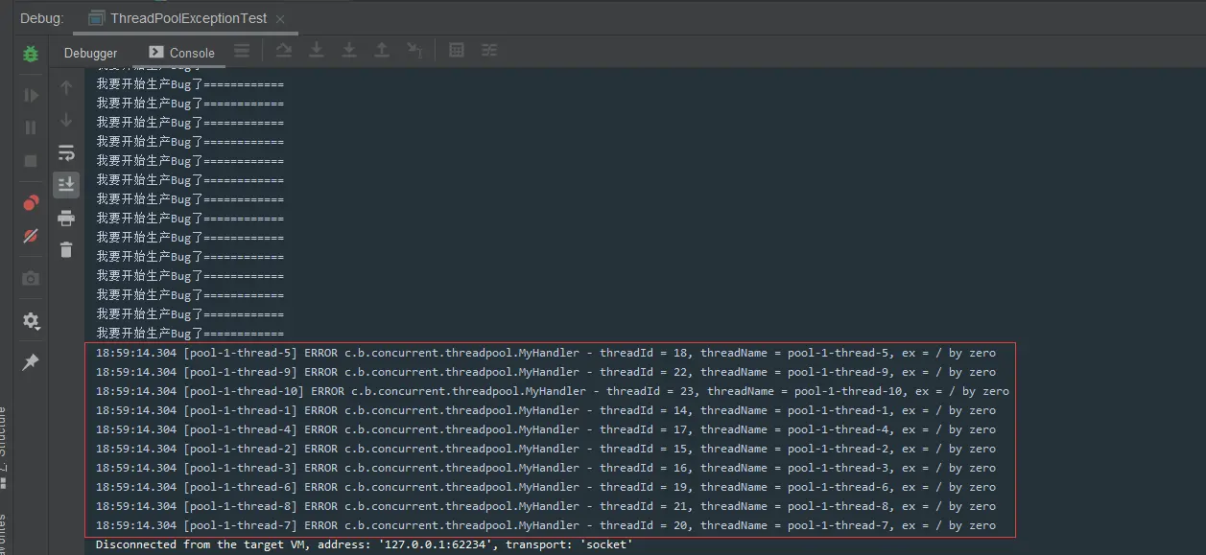
Task: Click log line for pool-1-thread-1
Action: coord(546,410)
